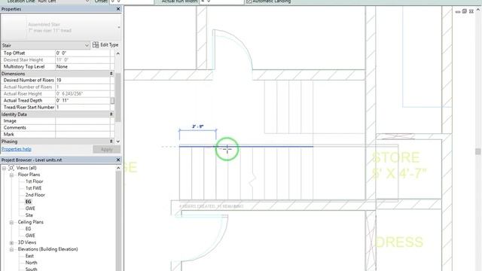Open the 1st Floor plan
Viewport: 482px width, 271px height.
click(x=34, y=181)
